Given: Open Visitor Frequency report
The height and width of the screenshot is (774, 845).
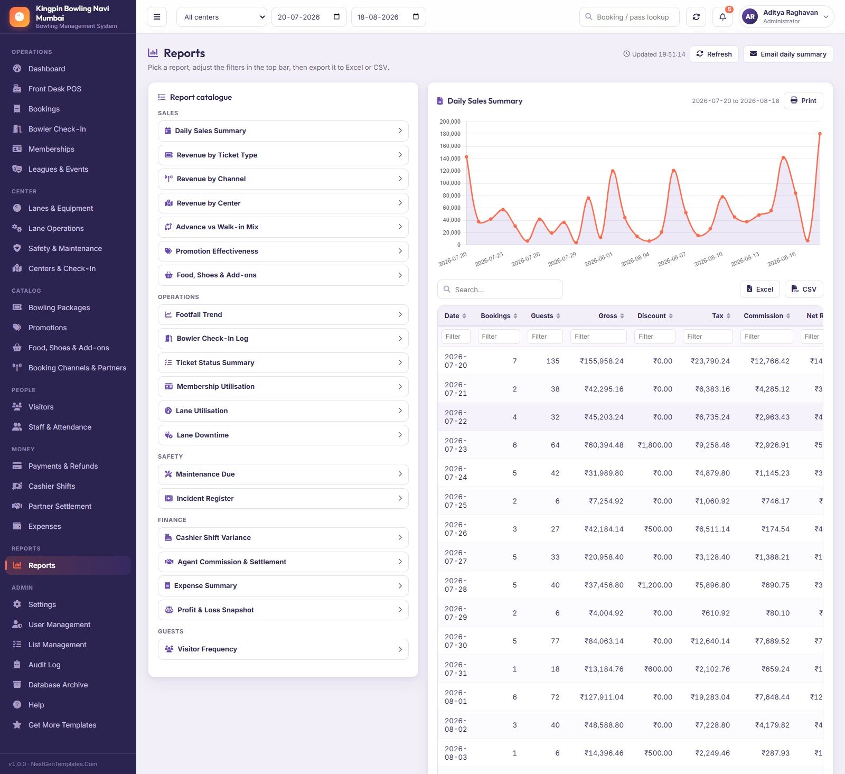Looking at the screenshot, I should 283,649.
